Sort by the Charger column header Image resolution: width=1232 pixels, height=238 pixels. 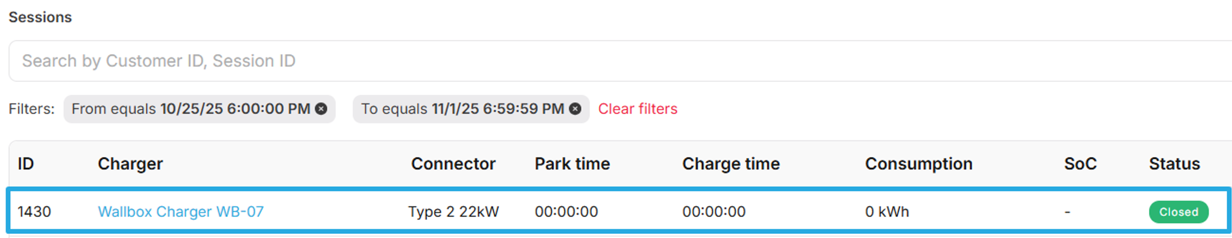click(130, 164)
